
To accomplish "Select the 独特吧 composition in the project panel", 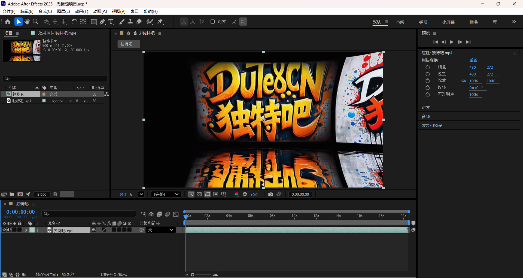I will coord(18,94).
